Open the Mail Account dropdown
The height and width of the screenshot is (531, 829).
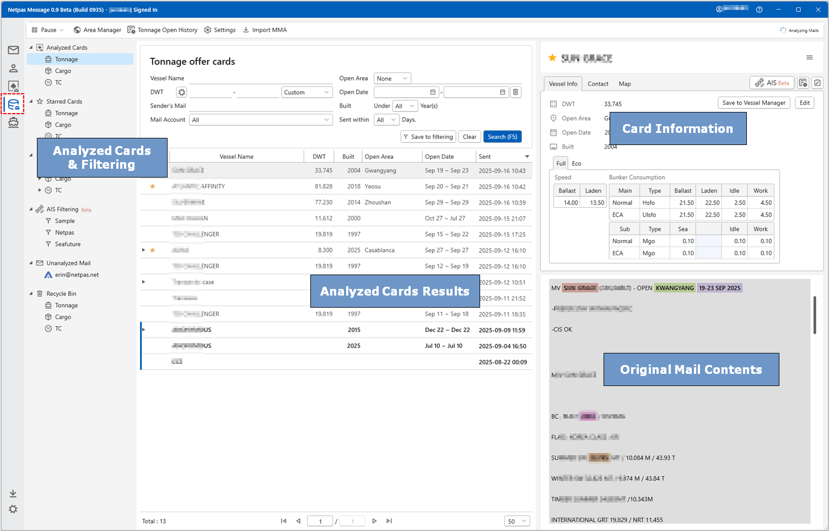[x=261, y=120]
